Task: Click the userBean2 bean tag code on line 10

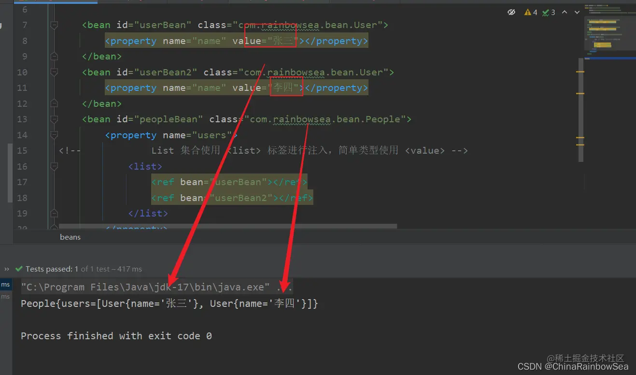Action: click(x=238, y=72)
